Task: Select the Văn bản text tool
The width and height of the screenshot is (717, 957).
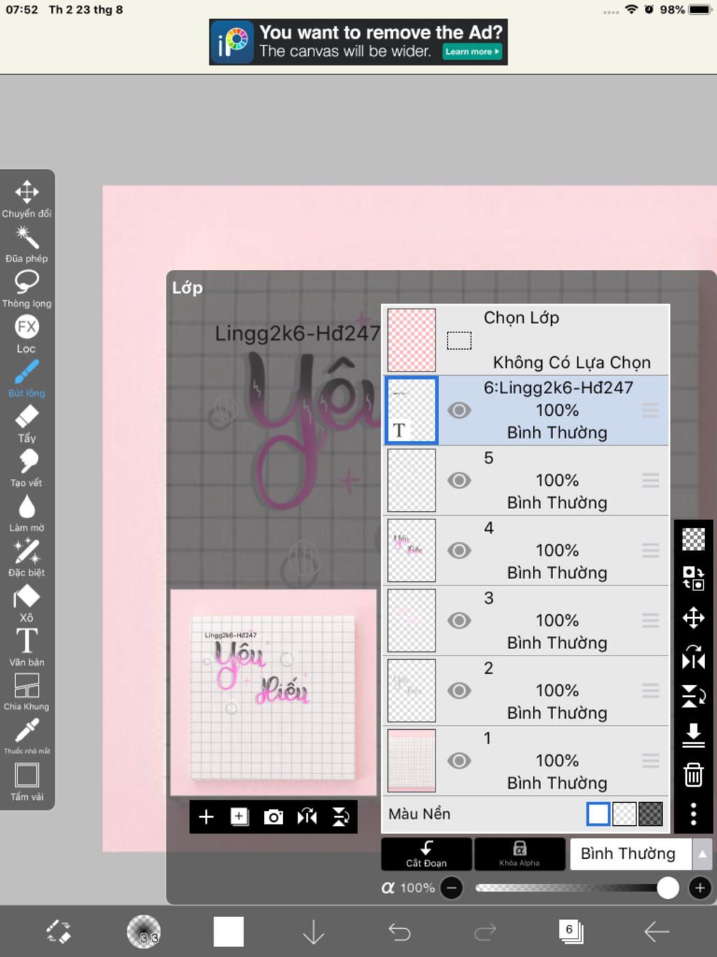Action: click(x=27, y=647)
